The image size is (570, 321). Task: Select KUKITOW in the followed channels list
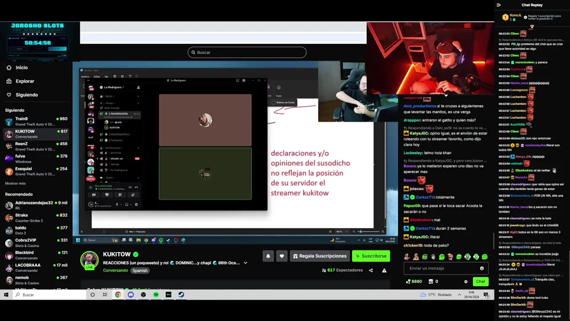click(x=36, y=134)
